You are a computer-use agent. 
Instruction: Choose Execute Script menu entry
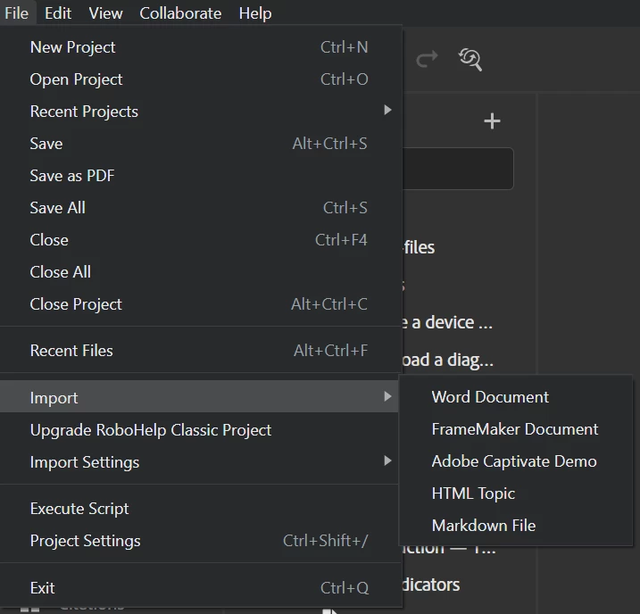(199, 509)
